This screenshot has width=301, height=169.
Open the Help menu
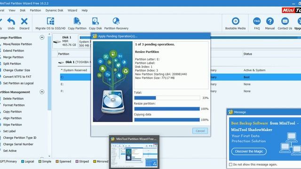(x=85, y=10)
